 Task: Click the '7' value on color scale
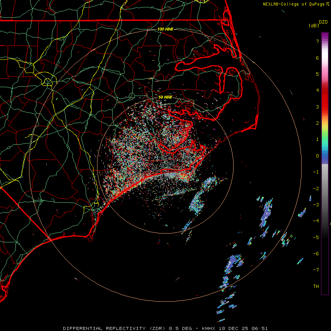(317, 41)
